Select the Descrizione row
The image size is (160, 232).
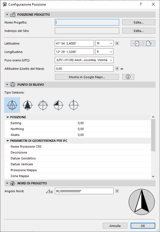(x=77, y=152)
